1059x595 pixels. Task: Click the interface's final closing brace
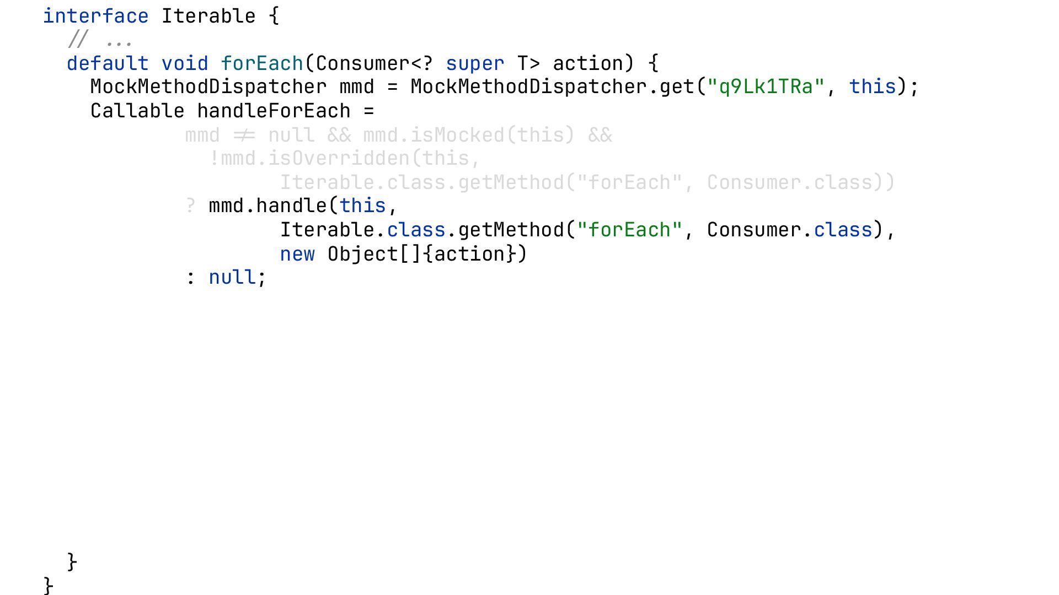(x=49, y=585)
